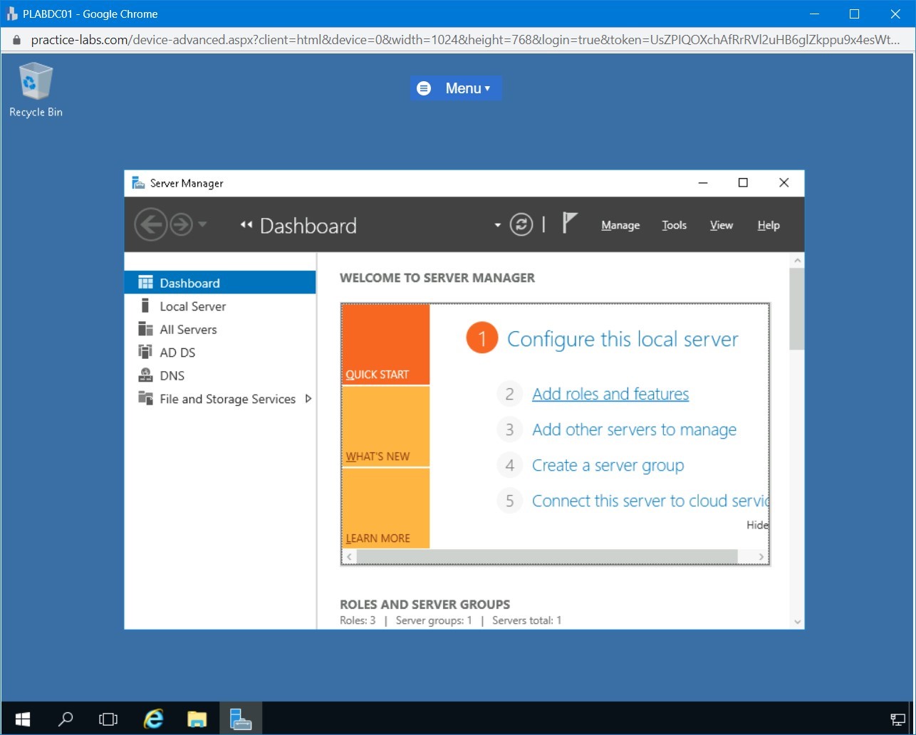
Task: Click the Dashboard grid icon in sidebar
Action: point(145,282)
